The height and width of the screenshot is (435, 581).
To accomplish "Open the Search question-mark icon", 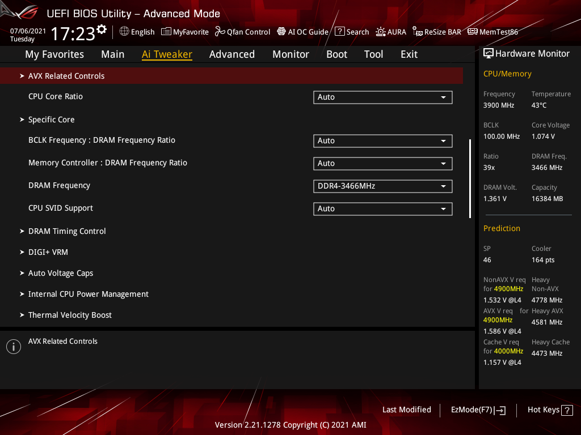I will click(340, 32).
